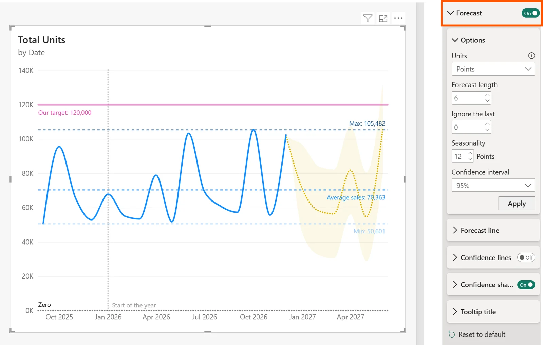Expand the Confidence lines section chevron

click(455, 257)
